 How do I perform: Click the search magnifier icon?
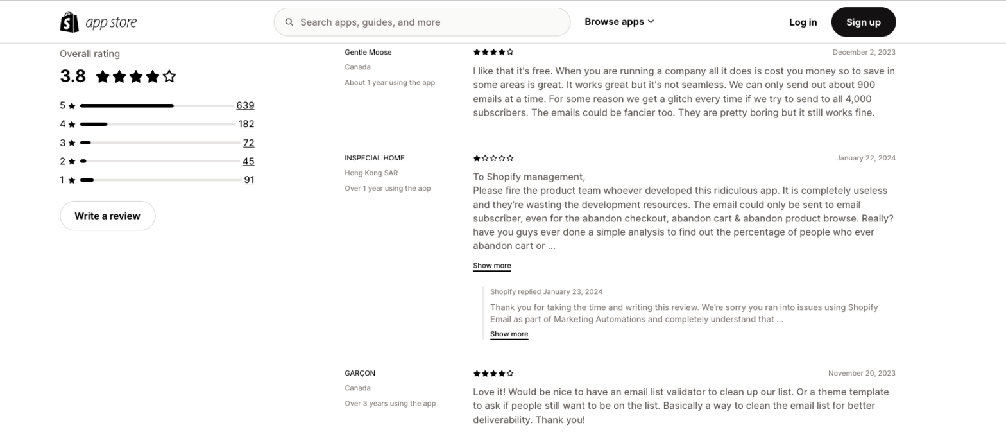pyautogui.click(x=289, y=22)
